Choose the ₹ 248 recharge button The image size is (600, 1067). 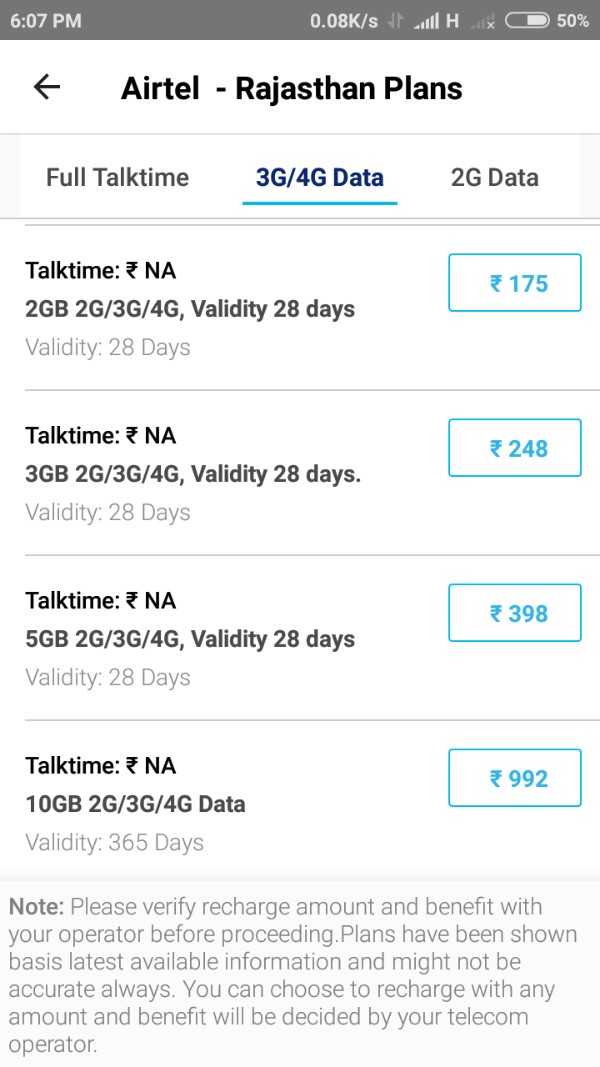515,448
